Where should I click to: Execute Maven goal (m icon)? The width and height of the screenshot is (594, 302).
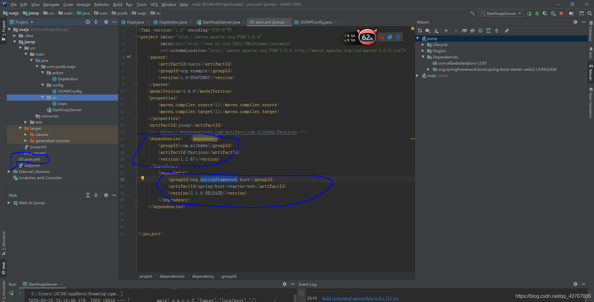[464, 31]
